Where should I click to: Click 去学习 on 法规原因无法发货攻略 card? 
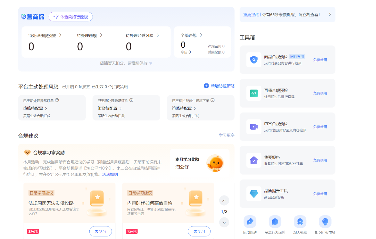point(101,231)
